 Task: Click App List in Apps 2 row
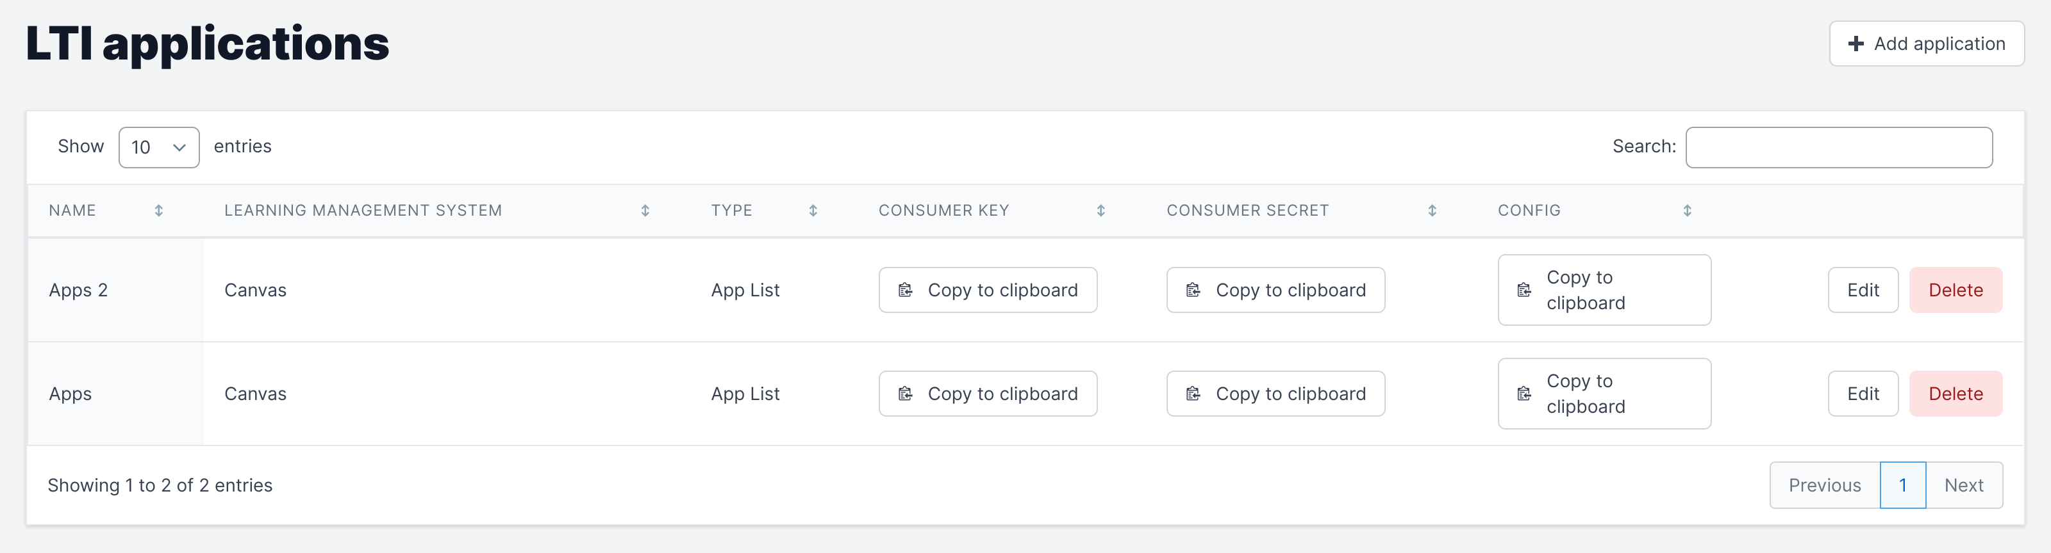pos(745,290)
